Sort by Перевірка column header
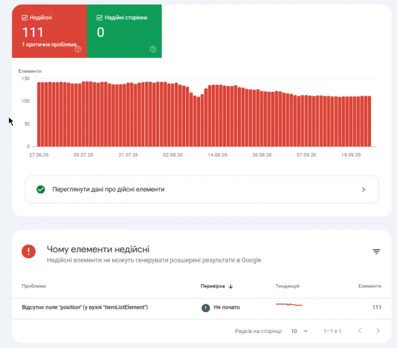397x348 pixels. [x=212, y=286]
